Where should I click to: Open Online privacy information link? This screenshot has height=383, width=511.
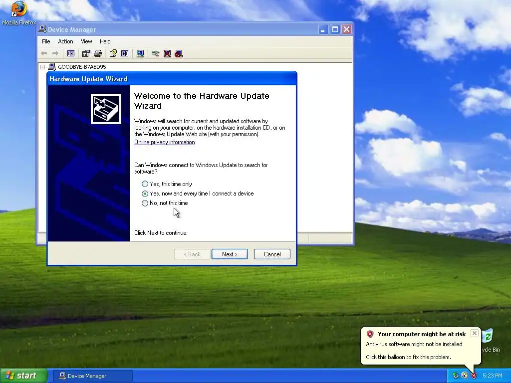coord(165,142)
